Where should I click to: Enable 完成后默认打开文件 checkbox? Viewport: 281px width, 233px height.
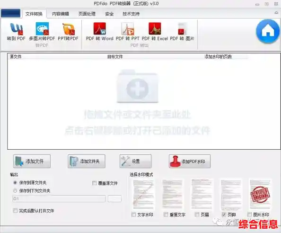[x=15, y=210]
